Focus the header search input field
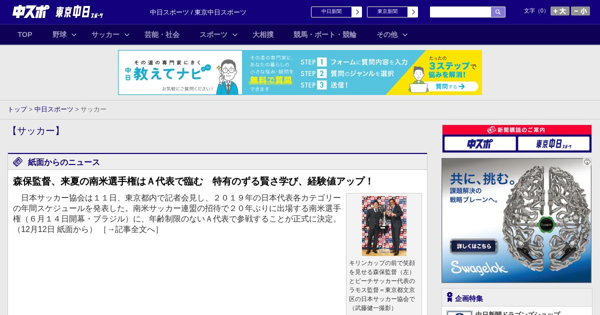 pyautogui.click(x=460, y=12)
